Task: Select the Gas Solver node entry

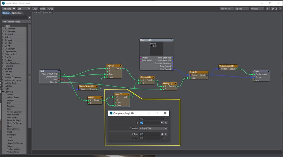Action: (12, 117)
